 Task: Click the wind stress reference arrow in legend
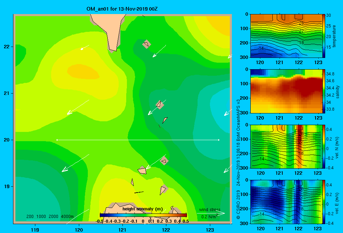211,213
